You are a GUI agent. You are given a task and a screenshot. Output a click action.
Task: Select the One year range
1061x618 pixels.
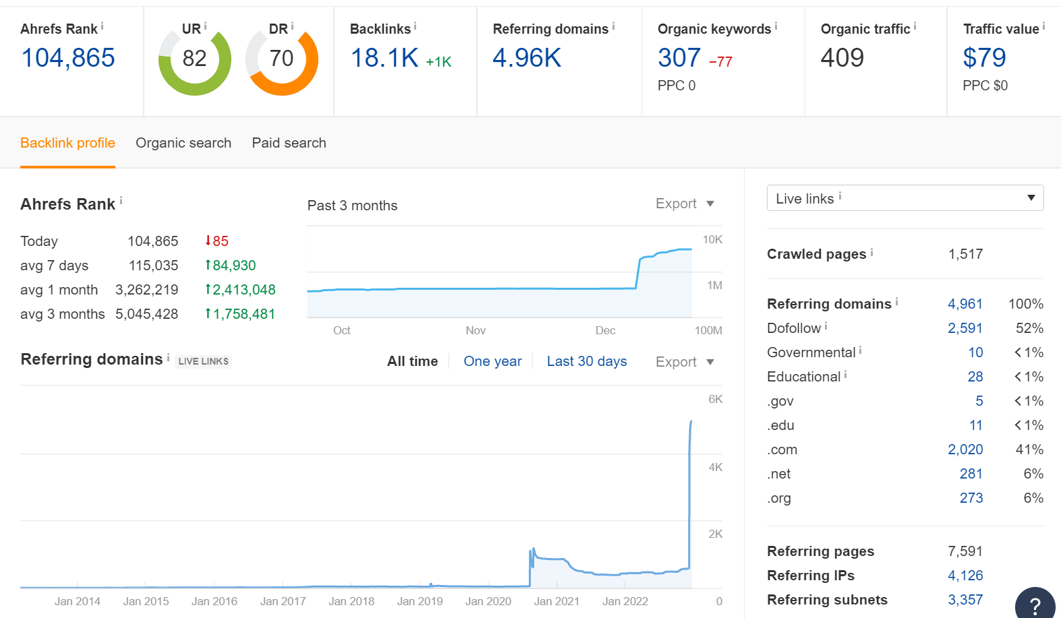pyautogui.click(x=492, y=361)
